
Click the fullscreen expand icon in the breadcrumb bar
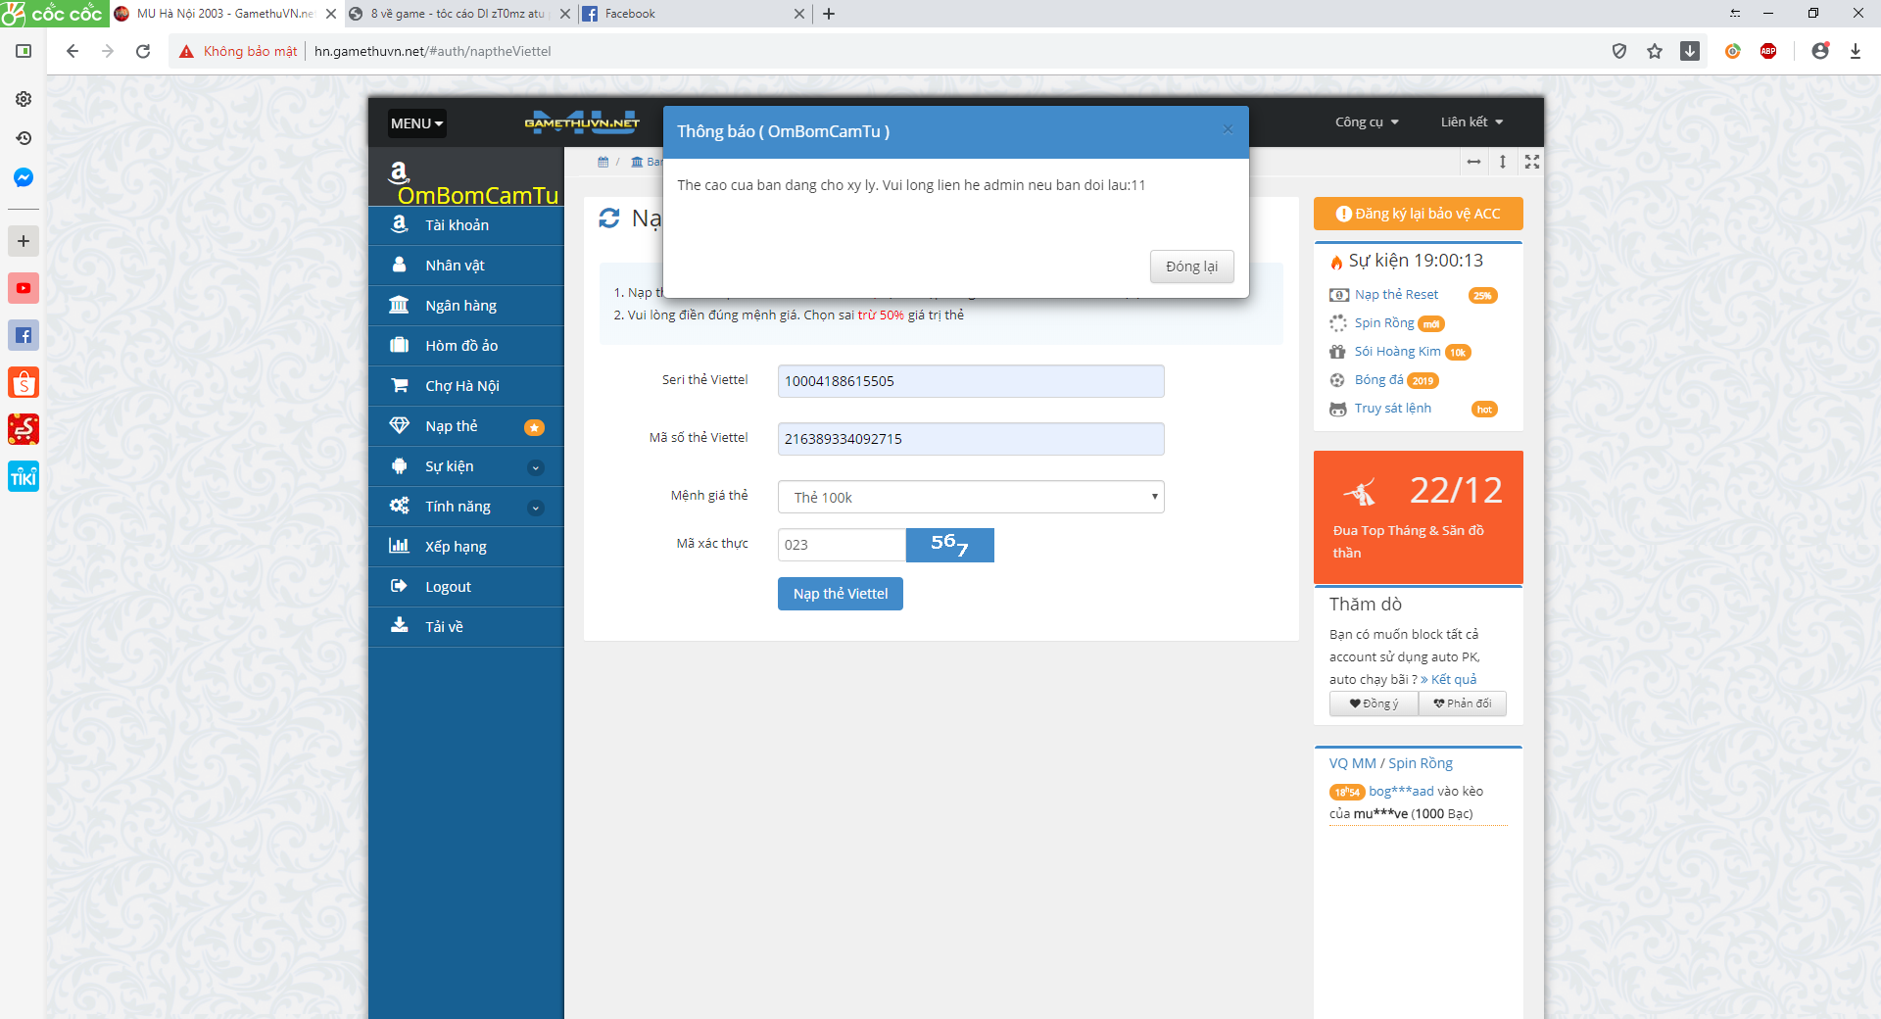[x=1532, y=162]
